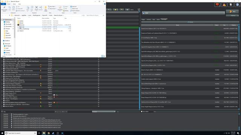This screenshot has width=241, height=135.
Task: Click Chrome icon on the taskbar
Action: click(x=49, y=133)
